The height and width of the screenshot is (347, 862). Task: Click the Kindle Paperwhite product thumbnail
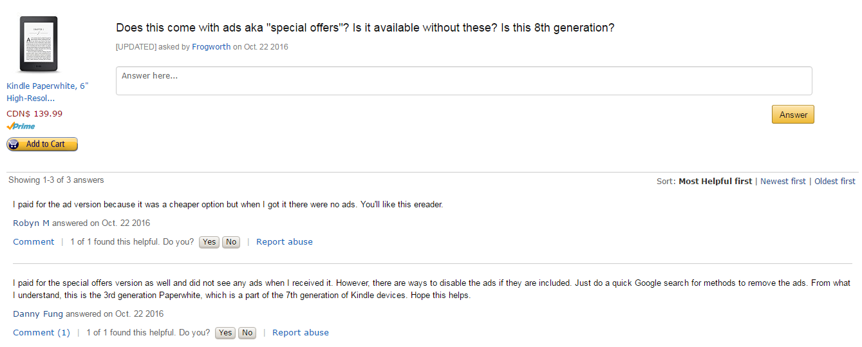39,44
